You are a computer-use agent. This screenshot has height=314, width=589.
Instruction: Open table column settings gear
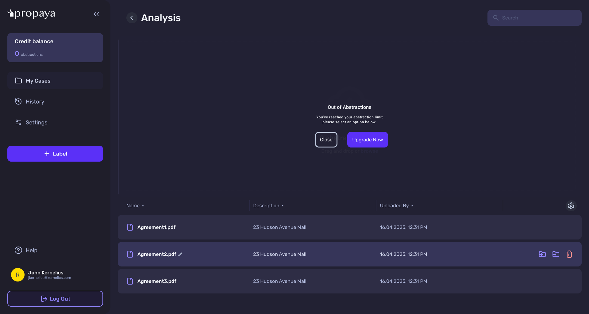coord(571,206)
